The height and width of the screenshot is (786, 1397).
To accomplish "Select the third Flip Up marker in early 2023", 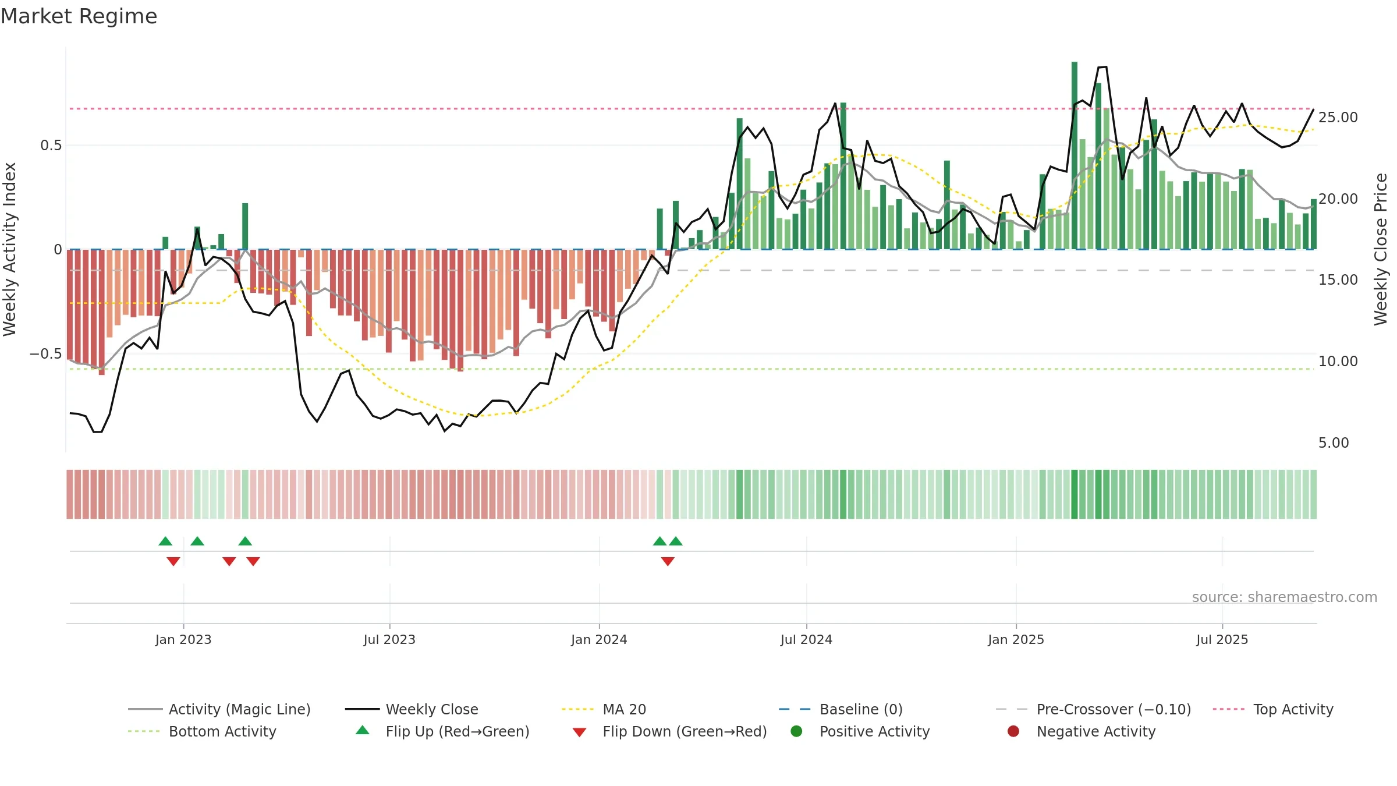I will coord(245,541).
